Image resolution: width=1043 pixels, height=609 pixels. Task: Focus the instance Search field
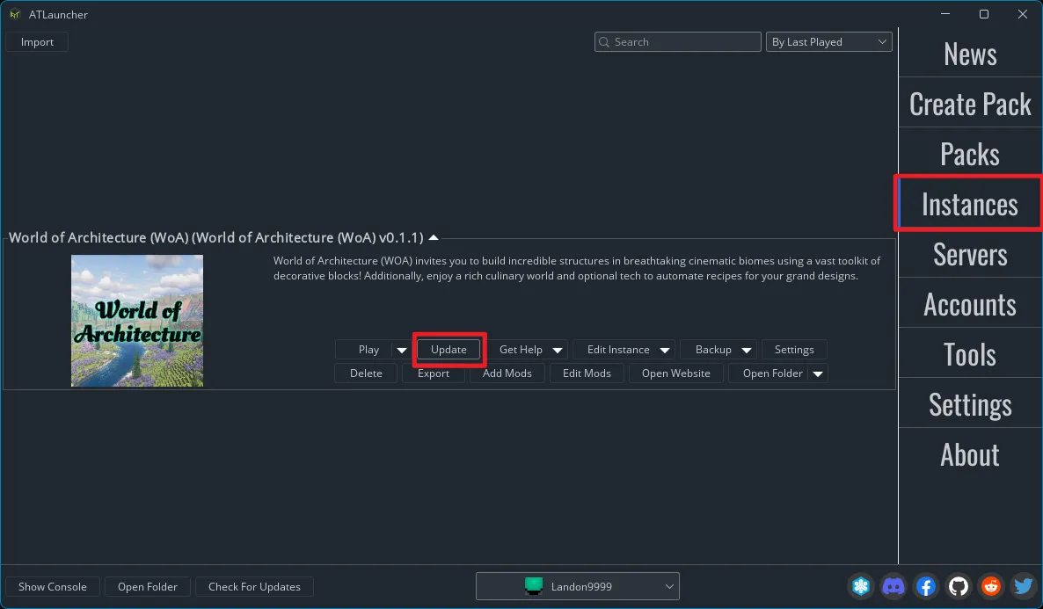click(678, 42)
